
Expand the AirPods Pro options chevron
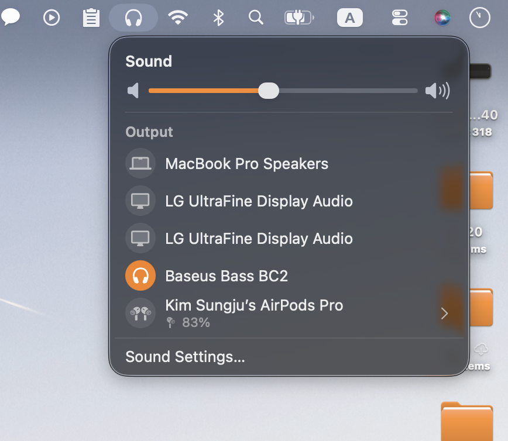coord(444,313)
